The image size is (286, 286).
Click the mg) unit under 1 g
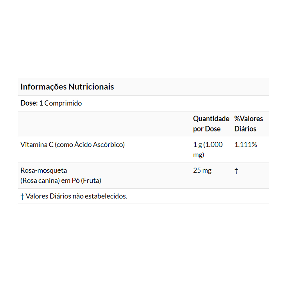198,155
